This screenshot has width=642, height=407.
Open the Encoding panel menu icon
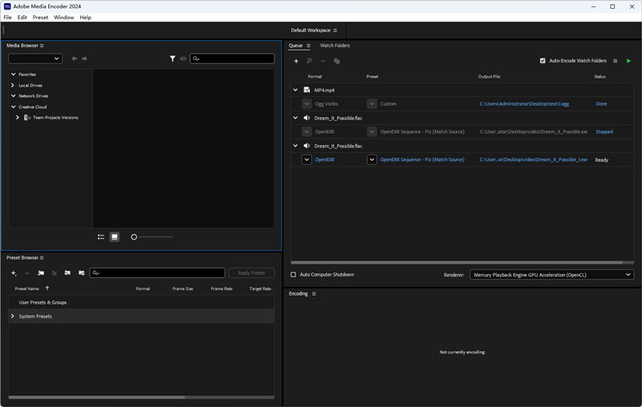[x=314, y=294]
